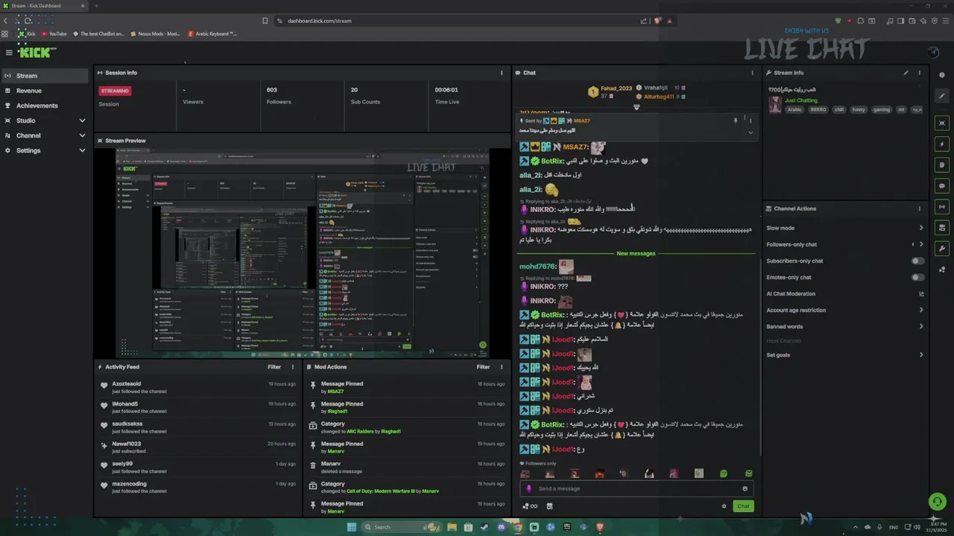Click the broadcast icon in right sidebar
954x536 pixels.
[943, 206]
